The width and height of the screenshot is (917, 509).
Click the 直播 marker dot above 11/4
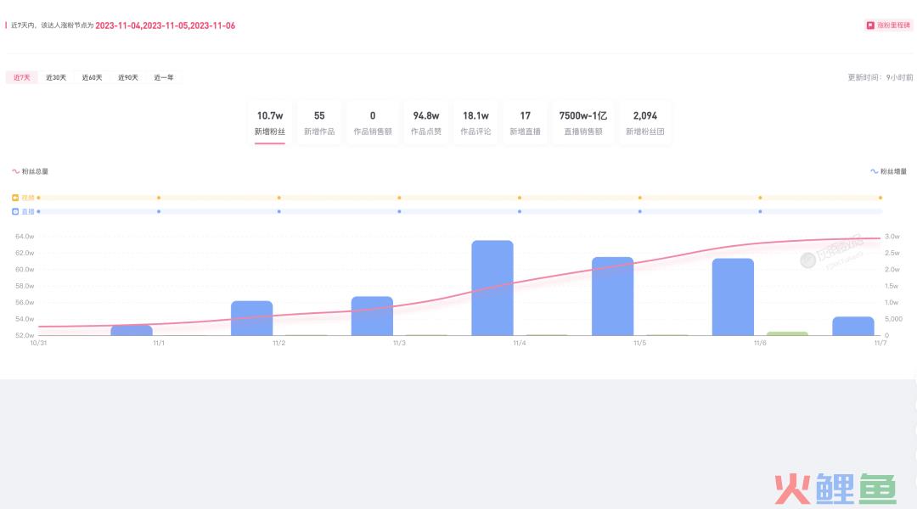[x=520, y=211]
